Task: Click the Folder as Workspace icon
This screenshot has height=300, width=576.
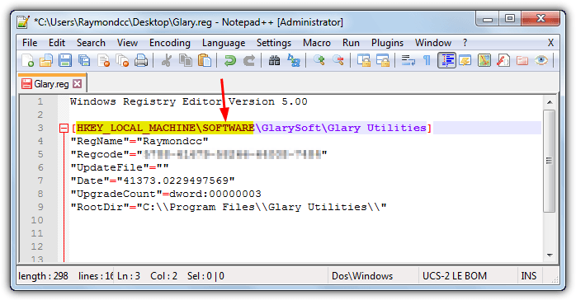Action: point(522,60)
